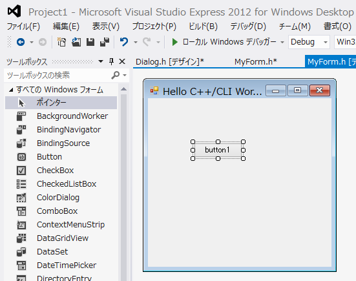Switch to the MyForm.h design tab

coord(330,62)
